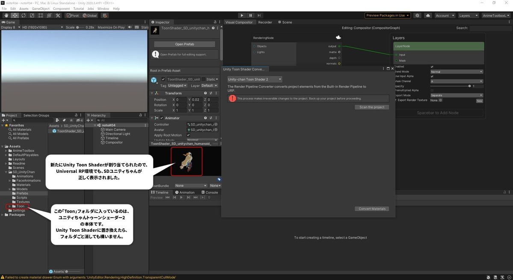Screen dimensions: 513x280
Task: Expand the Toon folder in Project
Action: pyautogui.click(x=10, y=206)
